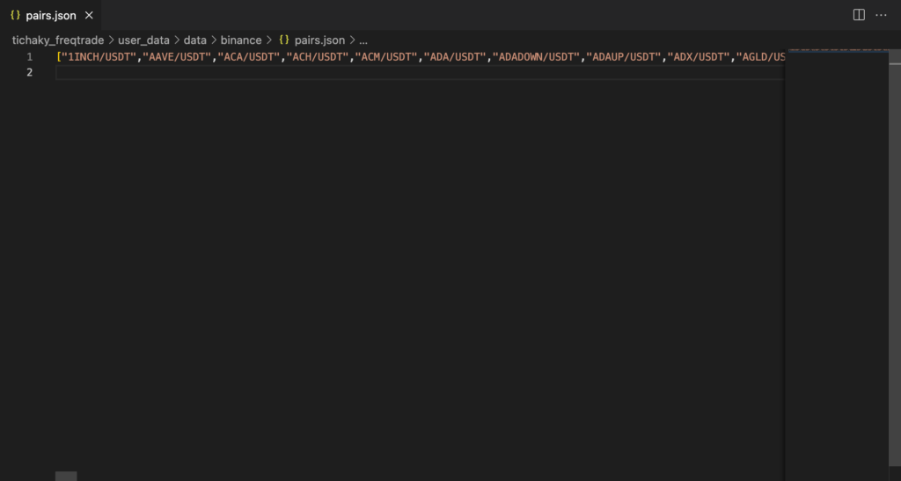Open the pairs.json breadcrumb item
901x481 pixels.
tap(319, 40)
